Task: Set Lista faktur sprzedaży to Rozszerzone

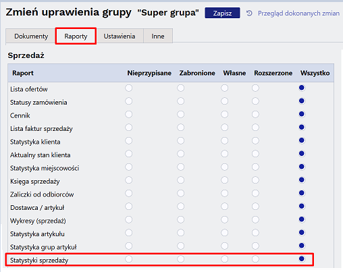Action: [x=255, y=128]
